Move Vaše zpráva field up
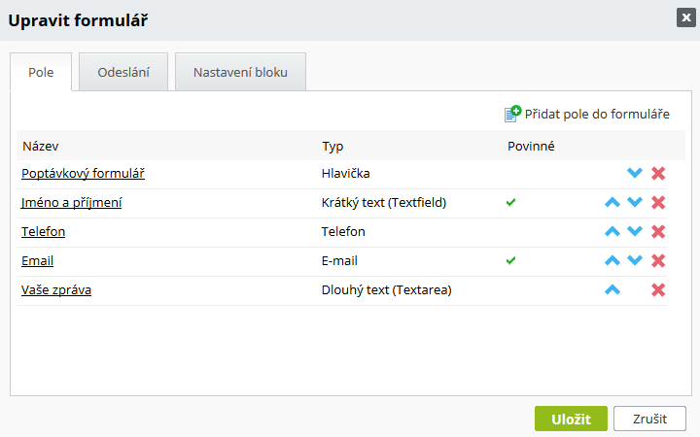Viewport: 700px width, 437px height. 612,289
